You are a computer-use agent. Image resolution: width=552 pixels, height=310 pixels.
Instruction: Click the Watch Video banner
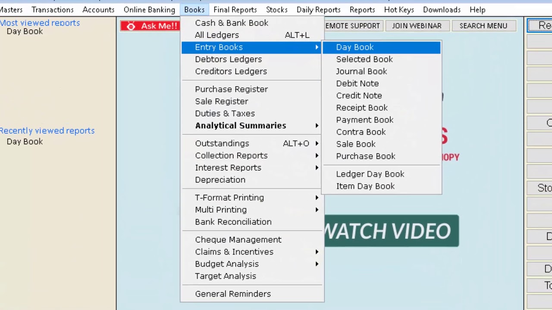(x=391, y=231)
